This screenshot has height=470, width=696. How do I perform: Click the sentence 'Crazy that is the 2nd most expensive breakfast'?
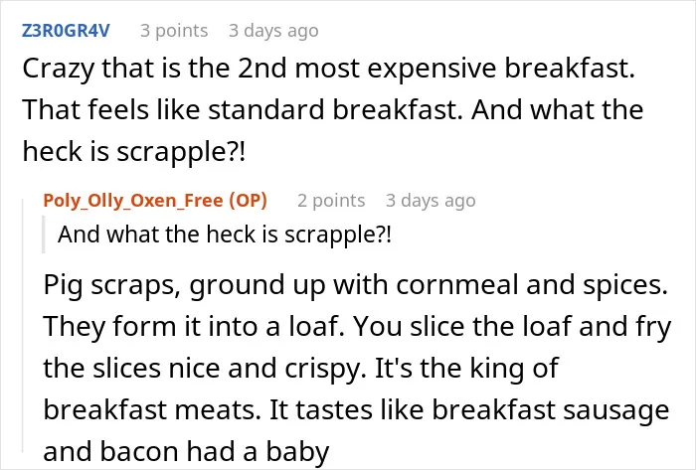[x=328, y=69]
